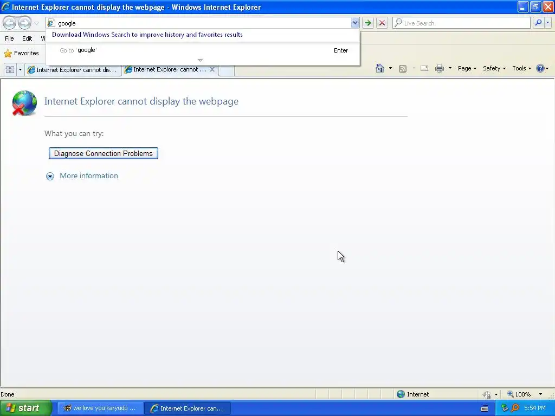Screen dimensions: 555x416
Task: Click the Back navigation arrow button
Action: [10, 23]
